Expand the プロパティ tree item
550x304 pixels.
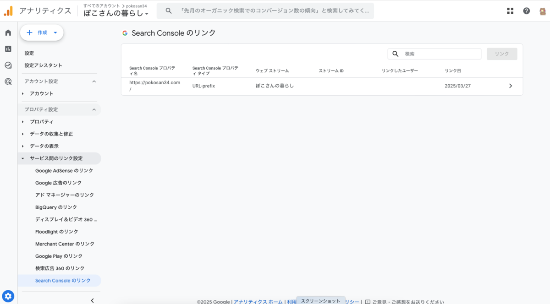(23, 122)
